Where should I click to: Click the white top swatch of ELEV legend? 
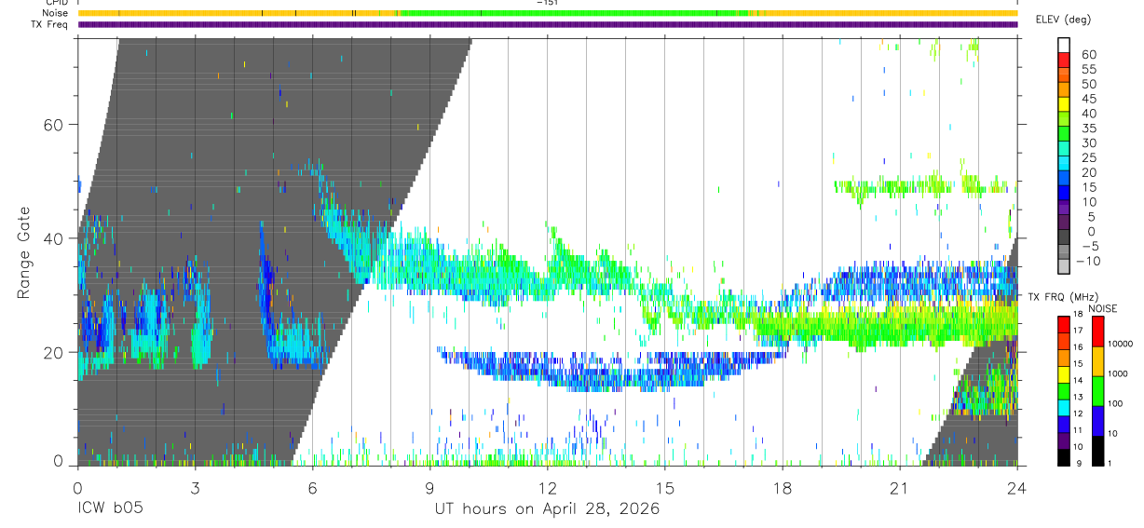pyautogui.click(x=1064, y=45)
